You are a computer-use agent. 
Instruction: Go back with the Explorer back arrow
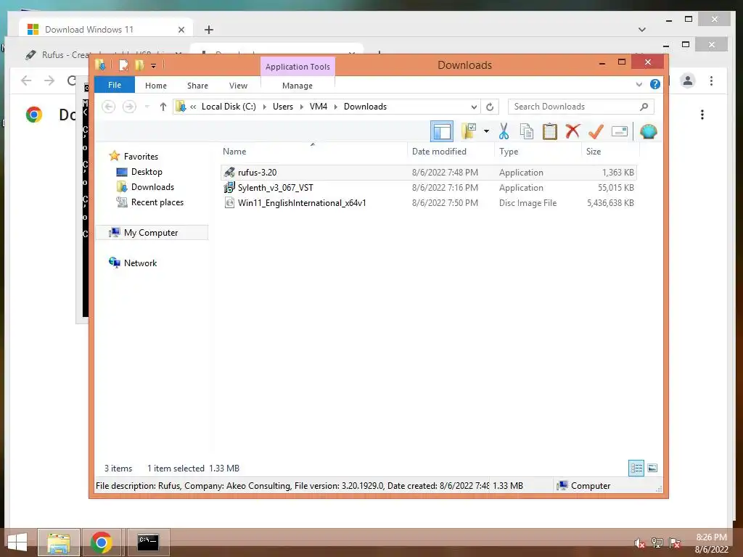pos(109,107)
